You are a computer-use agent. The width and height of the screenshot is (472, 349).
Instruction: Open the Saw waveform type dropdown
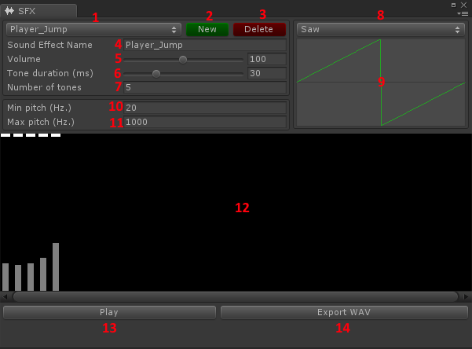[381, 30]
